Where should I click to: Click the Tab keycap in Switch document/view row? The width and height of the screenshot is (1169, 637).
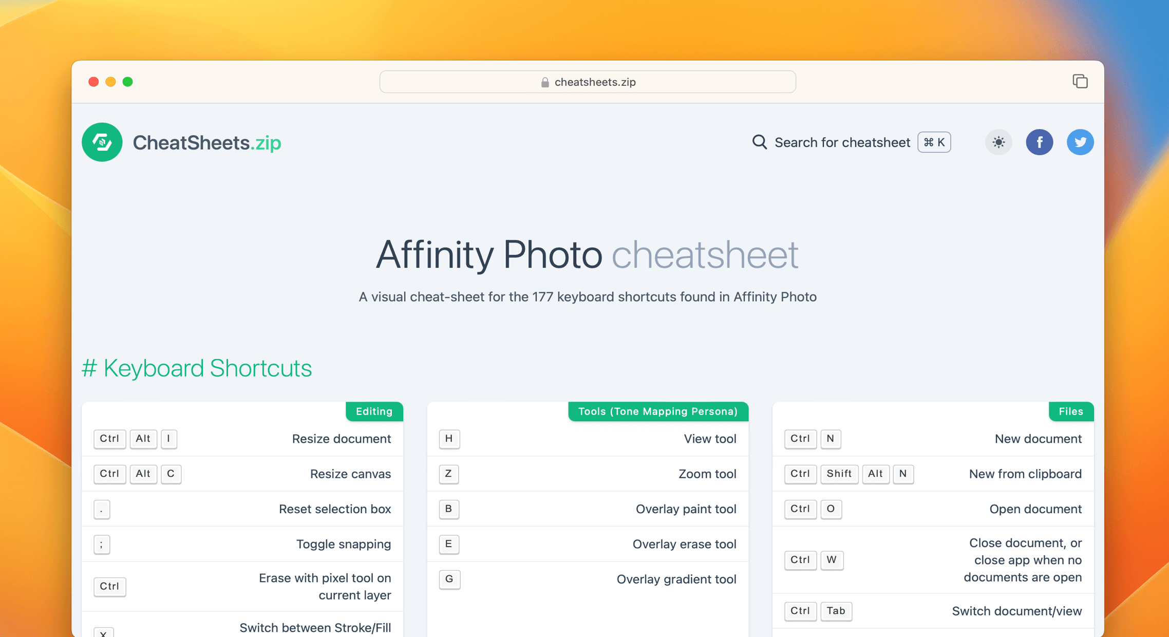pos(836,611)
